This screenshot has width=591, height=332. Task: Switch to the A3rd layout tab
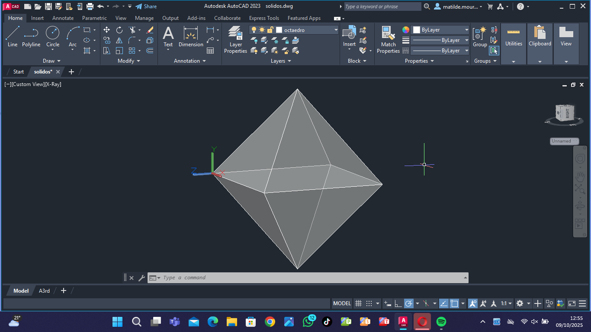pos(44,291)
